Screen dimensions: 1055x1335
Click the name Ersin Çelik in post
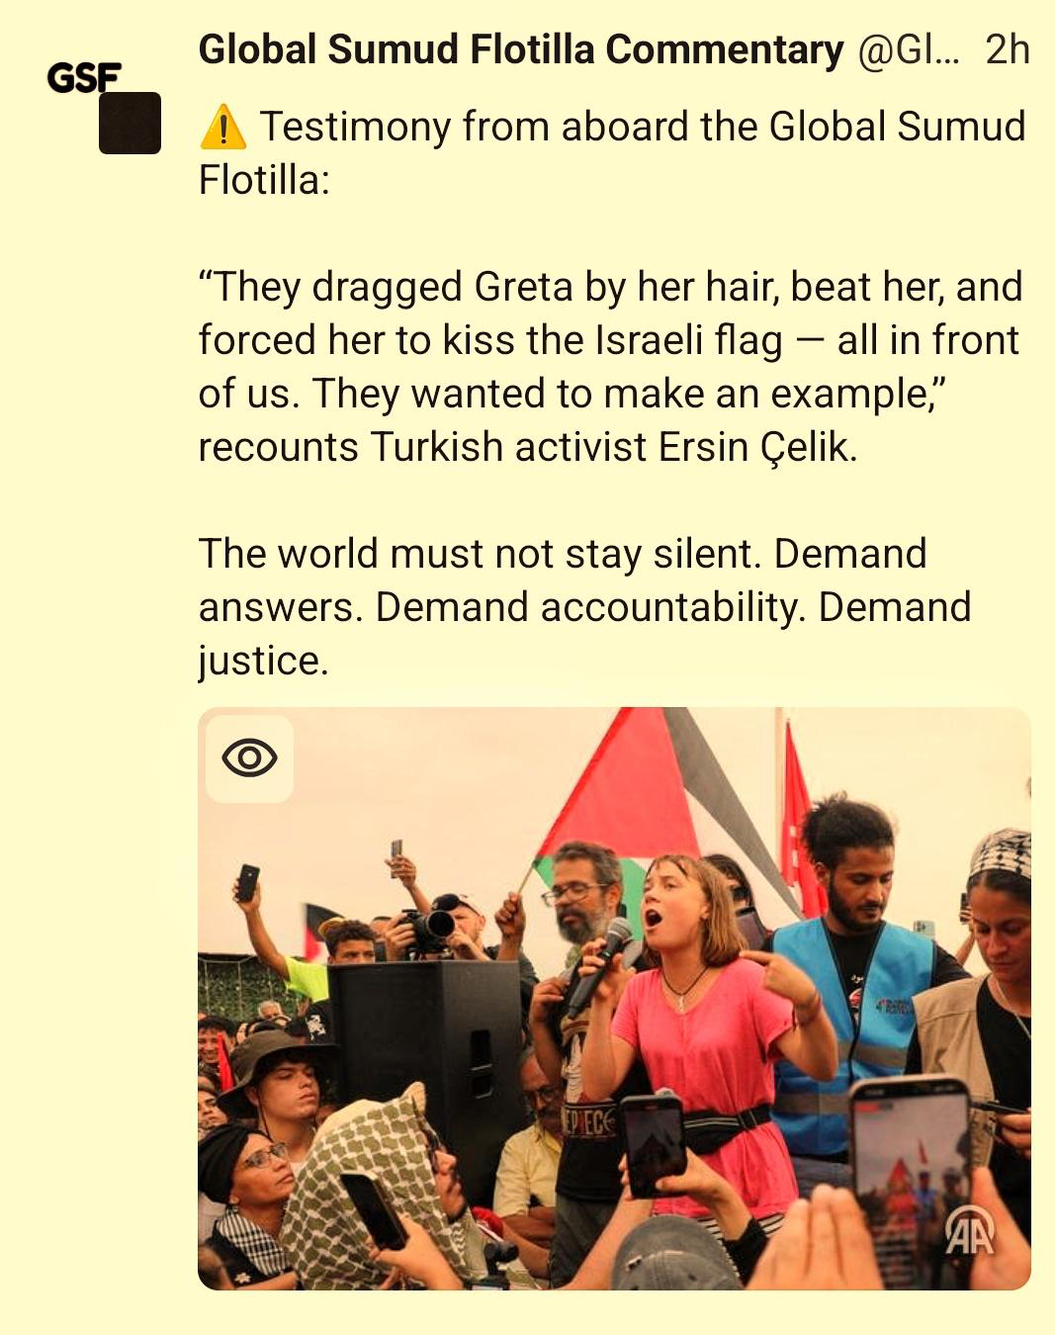(x=756, y=447)
